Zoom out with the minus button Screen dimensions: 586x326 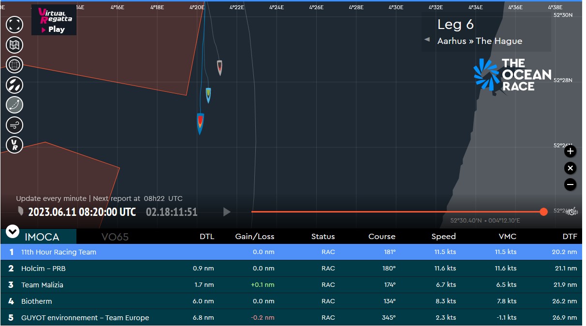tap(571, 184)
